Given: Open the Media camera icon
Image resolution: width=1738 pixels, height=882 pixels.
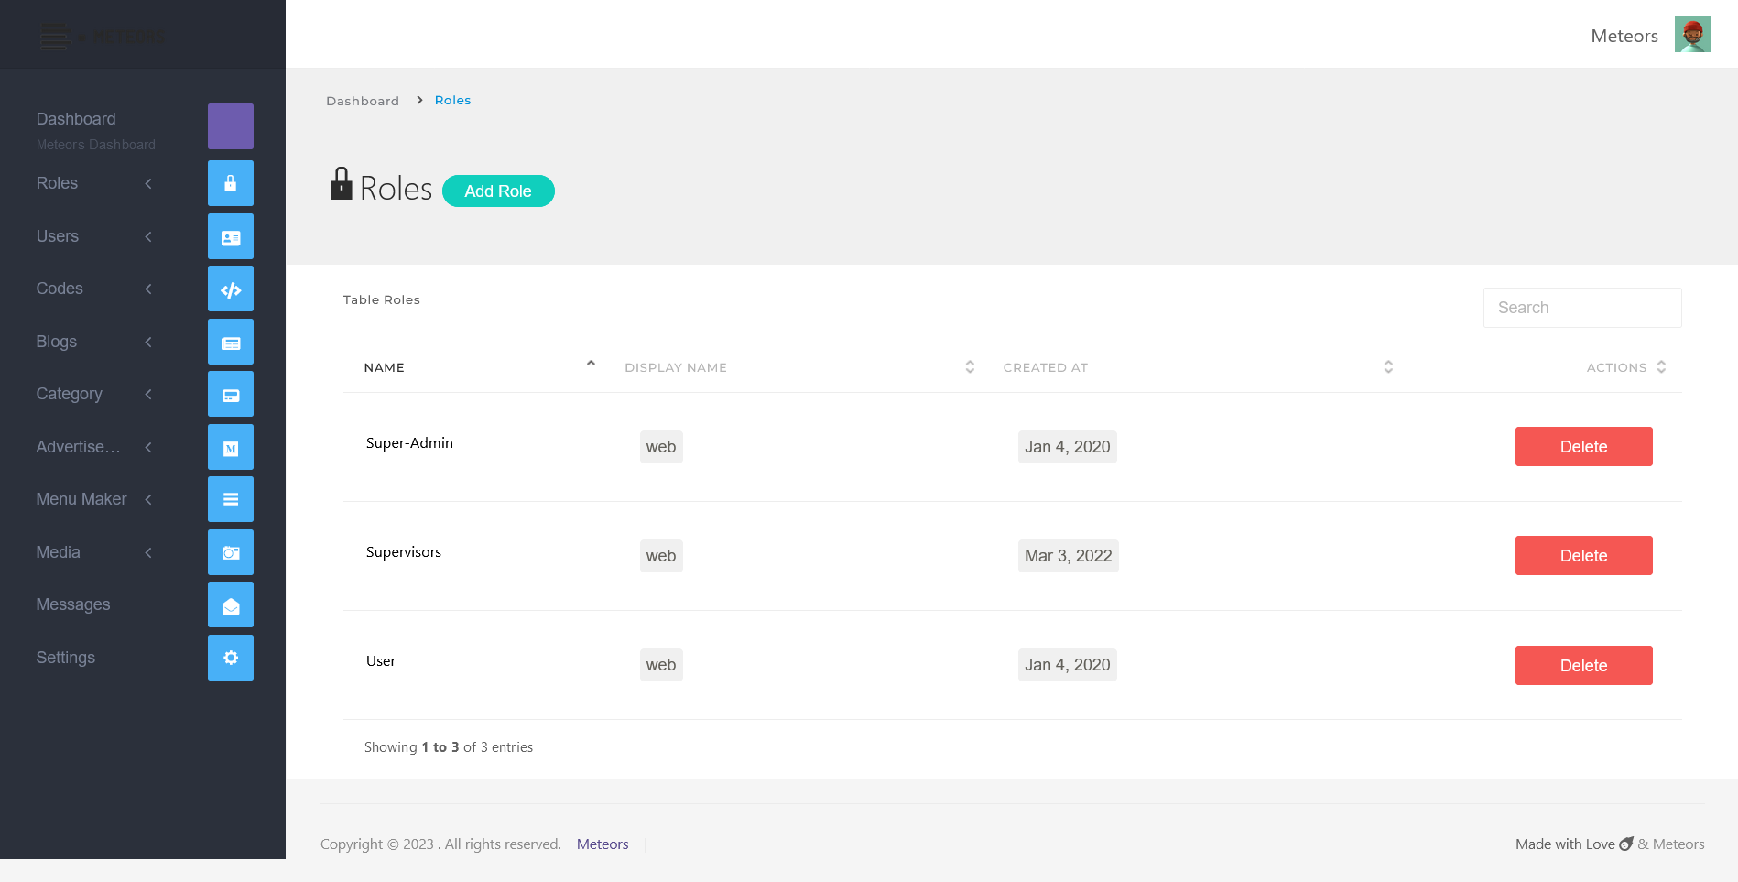Looking at the screenshot, I should tap(231, 552).
